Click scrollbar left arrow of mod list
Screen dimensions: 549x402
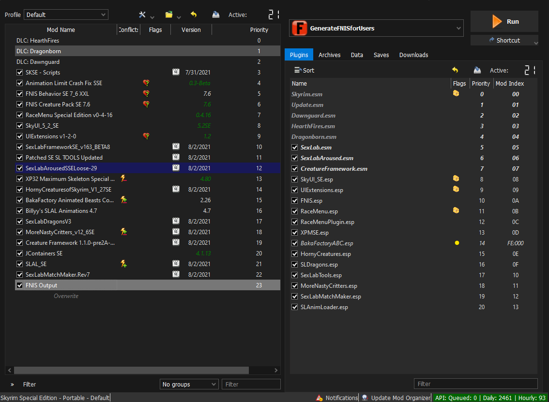pyautogui.click(x=10, y=370)
